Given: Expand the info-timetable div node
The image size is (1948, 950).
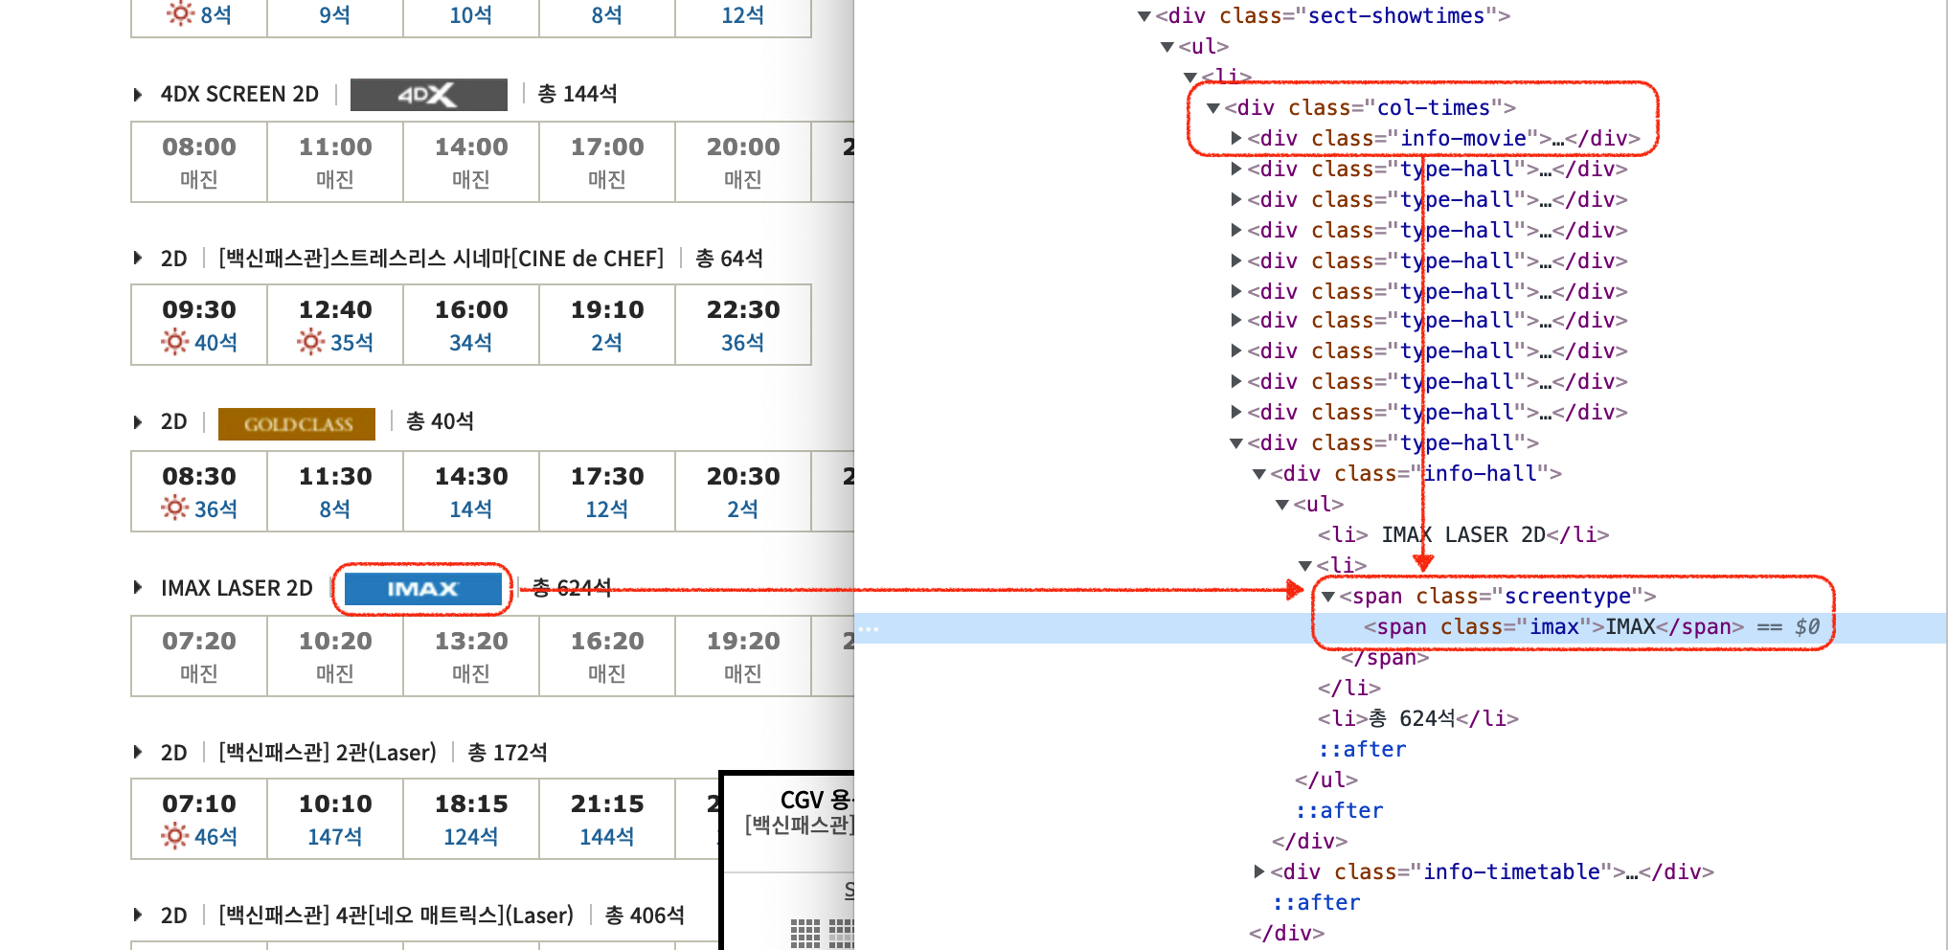Looking at the screenshot, I should tap(1259, 871).
